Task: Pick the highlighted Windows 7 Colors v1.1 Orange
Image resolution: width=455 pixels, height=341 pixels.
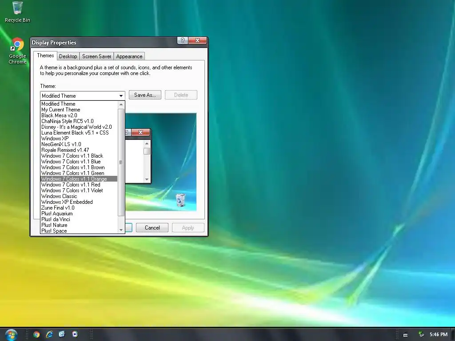Action: click(79, 179)
